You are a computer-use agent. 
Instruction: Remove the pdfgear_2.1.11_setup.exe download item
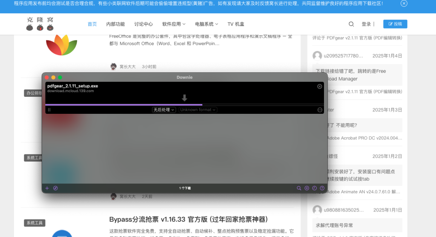click(x=319, y=87)
